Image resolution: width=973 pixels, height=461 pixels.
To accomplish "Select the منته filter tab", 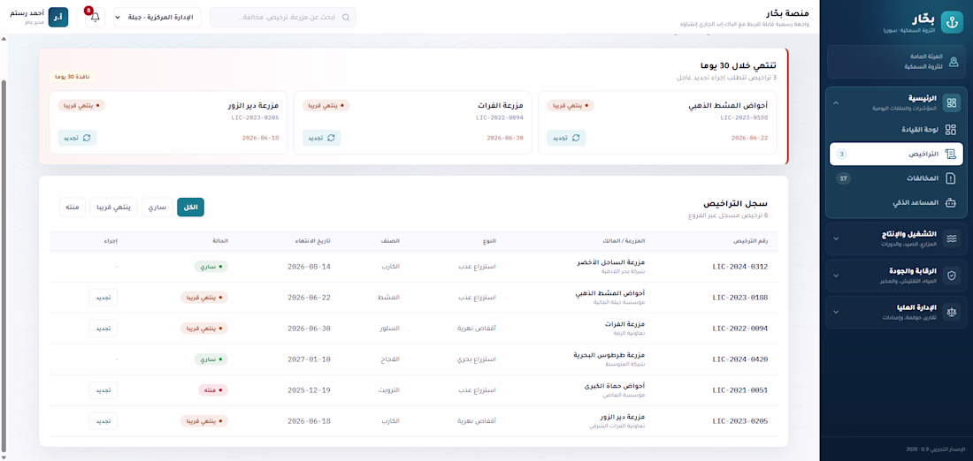I will [x=73, y=207].
